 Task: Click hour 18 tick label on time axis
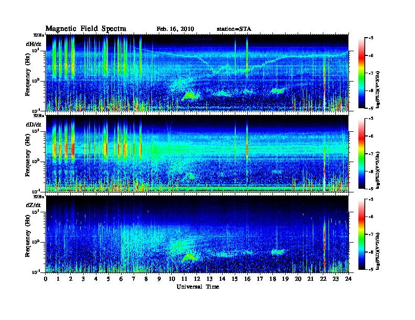click(x=272, y=279)
